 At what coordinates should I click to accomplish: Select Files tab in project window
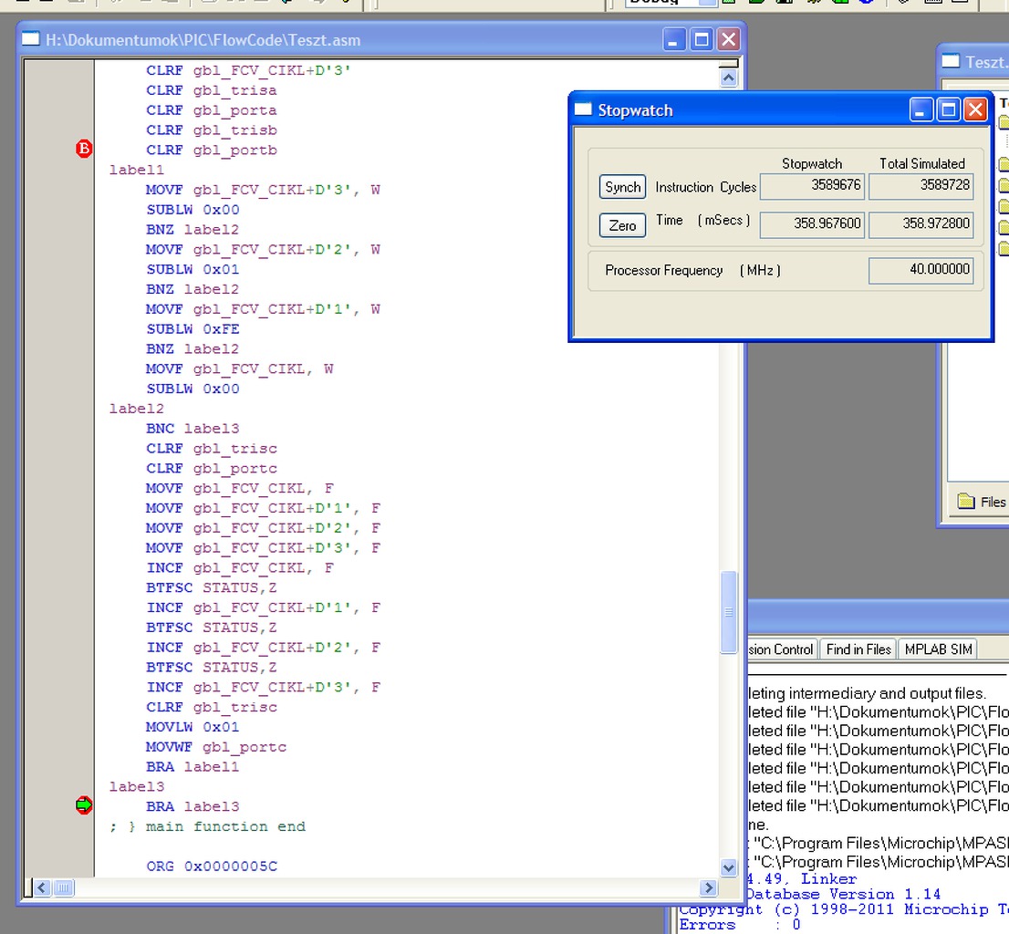(982, 502)
